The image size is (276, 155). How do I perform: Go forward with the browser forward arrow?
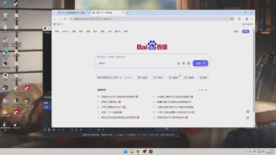tap(60, 19)
